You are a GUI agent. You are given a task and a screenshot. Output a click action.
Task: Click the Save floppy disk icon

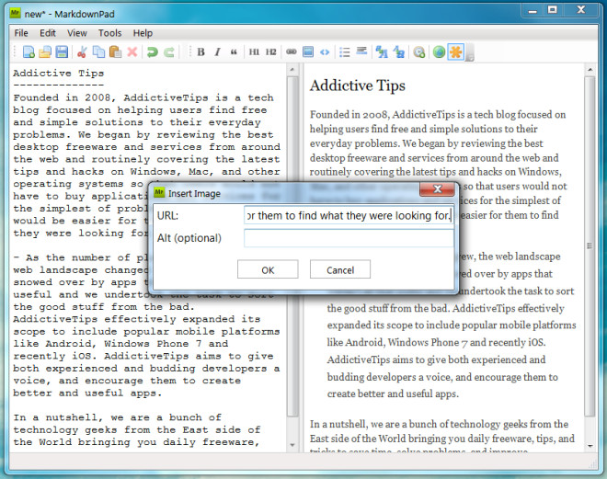tap(62, 51)
